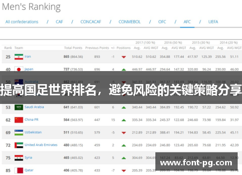Screen dimensions: 242x175
Task: Click the Rank column header
Action: point(8,48)
